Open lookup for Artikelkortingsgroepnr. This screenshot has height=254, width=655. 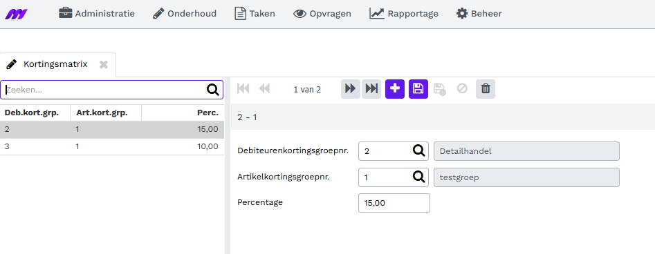(418, 177)
